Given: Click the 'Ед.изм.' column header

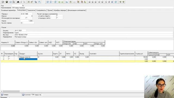Looking at the screenshot, I should coord(45,54).
